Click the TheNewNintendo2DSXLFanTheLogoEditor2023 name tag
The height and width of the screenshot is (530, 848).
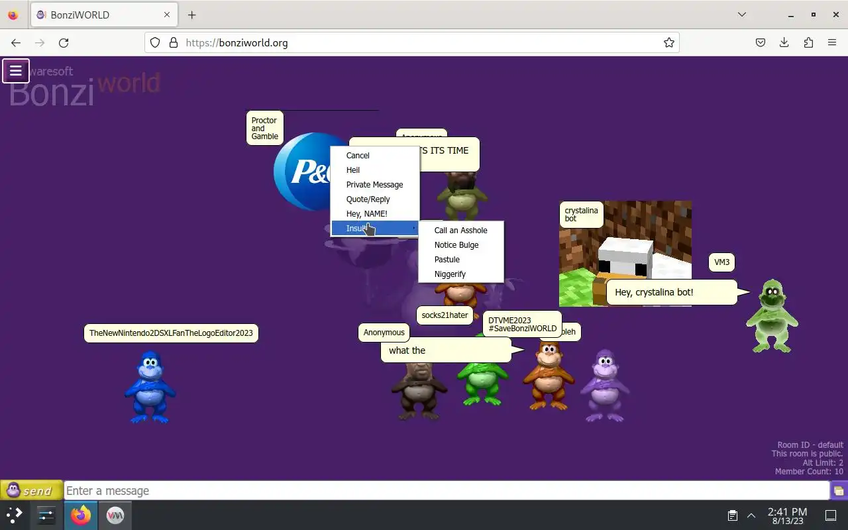(x=171, y=333)
